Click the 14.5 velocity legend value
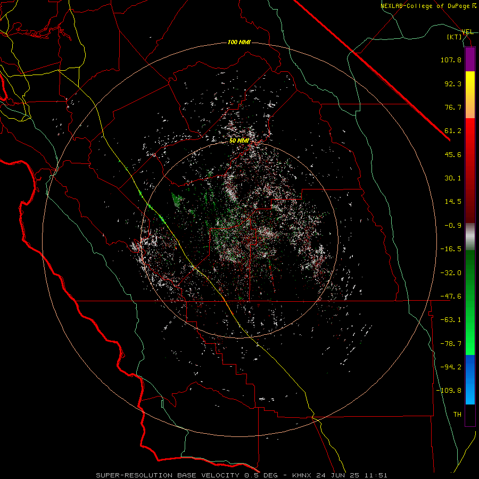The height and width of the screenshot is (479, 479). [453, 202]
